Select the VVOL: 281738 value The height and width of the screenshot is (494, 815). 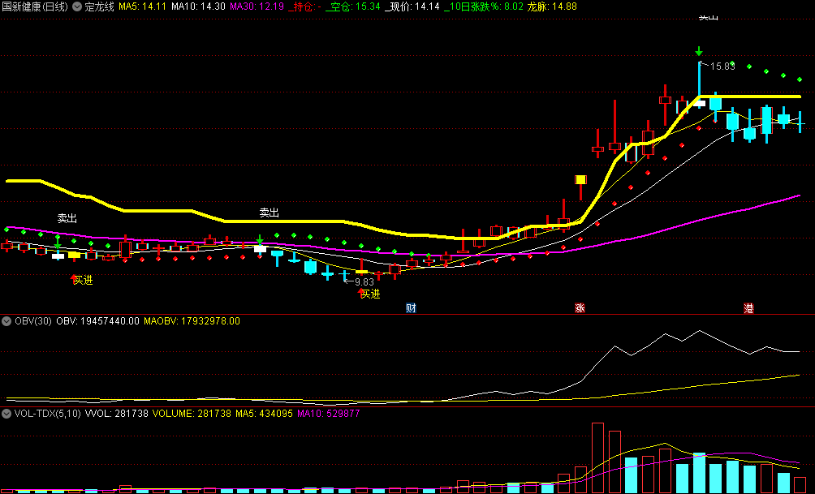coord(116,414)
